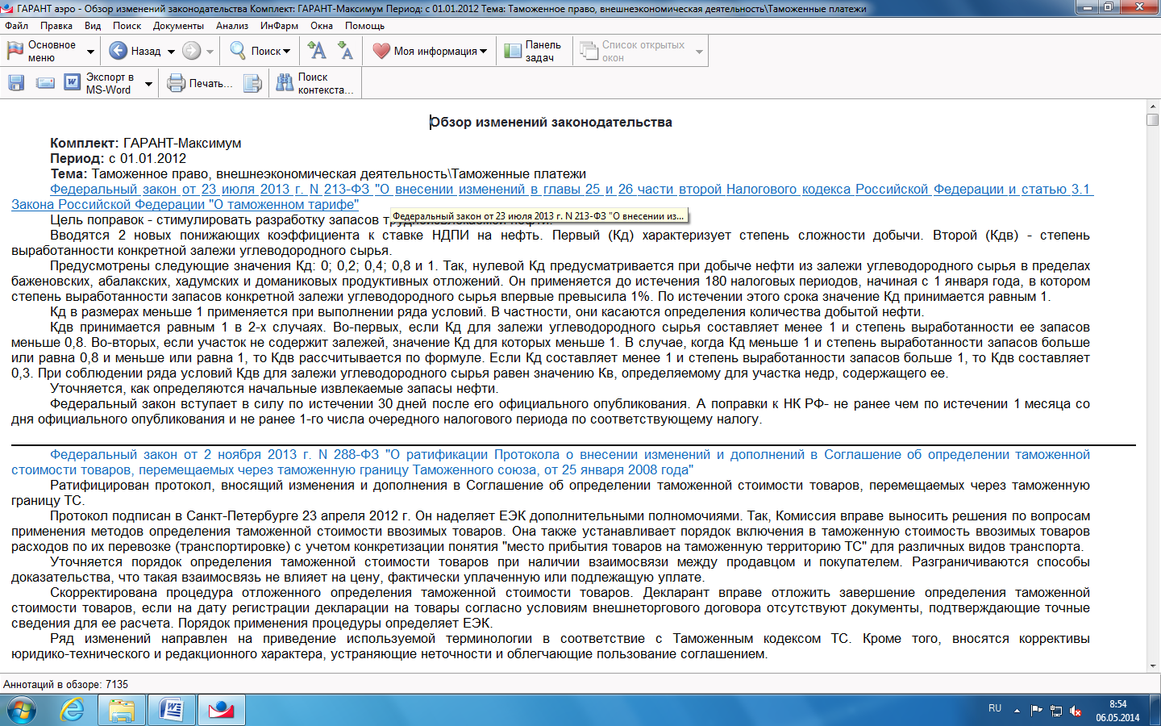1161x726 pixels.
Task: Launch Internet Explorer from the taskbar
Action: click(x=73, y=711)
